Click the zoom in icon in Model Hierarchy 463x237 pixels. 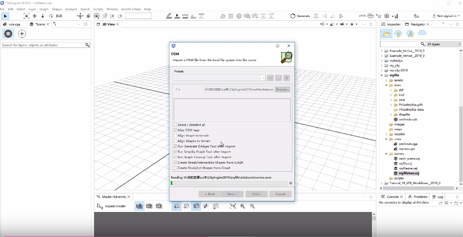pyautogui.click(x=243, y=206)
